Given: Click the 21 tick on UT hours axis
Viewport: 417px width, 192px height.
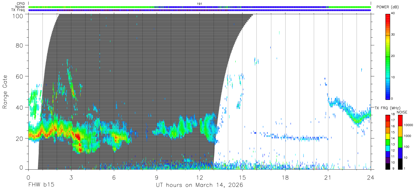Looking at the screenshot, I should tap(328, 177).
